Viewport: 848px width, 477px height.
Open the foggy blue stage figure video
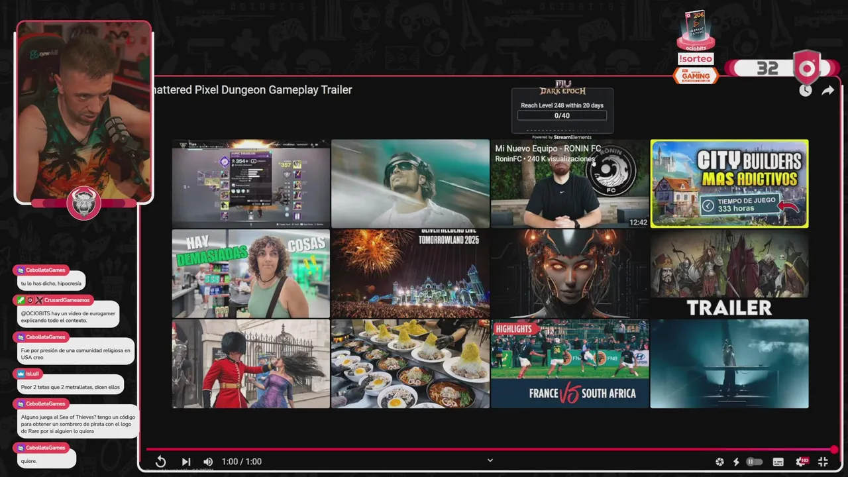pyautogui.click(x=729, y=364)
